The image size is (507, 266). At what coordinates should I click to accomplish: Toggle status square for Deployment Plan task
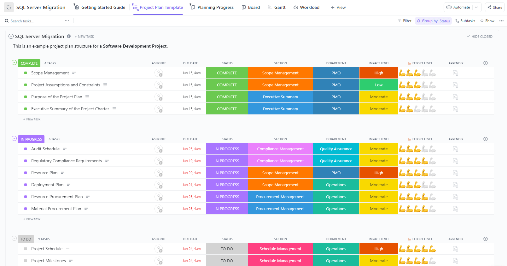click(26, 185)
